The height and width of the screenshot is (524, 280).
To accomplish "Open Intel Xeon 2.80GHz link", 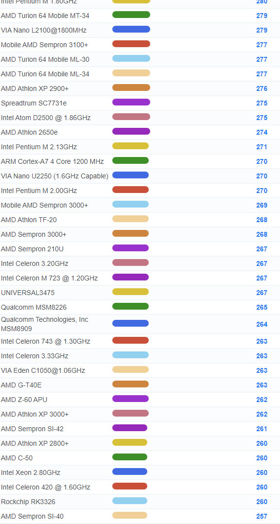I will (x=31, y=472).
